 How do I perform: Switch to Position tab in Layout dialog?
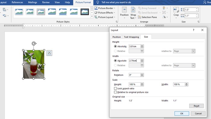(117, 37)
